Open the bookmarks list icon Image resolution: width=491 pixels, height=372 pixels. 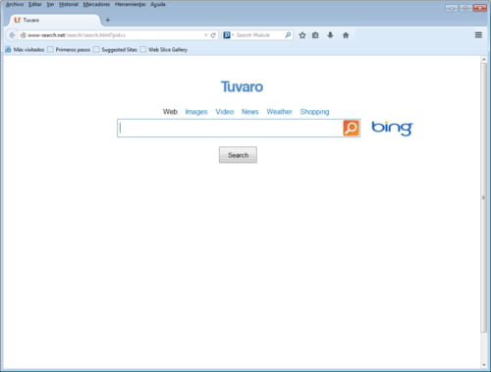click(x=315, y=35)
